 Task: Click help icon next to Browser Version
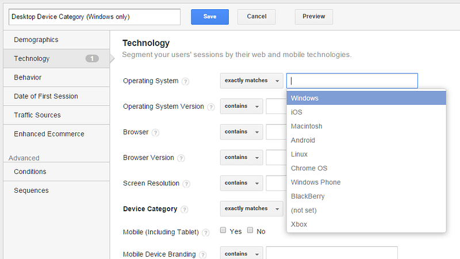click(x=181, y=158)
